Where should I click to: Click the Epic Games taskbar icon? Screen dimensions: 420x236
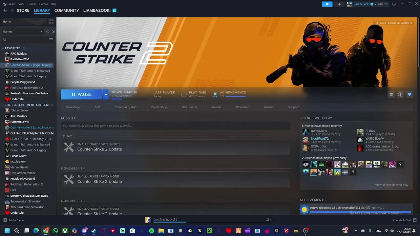277,231
